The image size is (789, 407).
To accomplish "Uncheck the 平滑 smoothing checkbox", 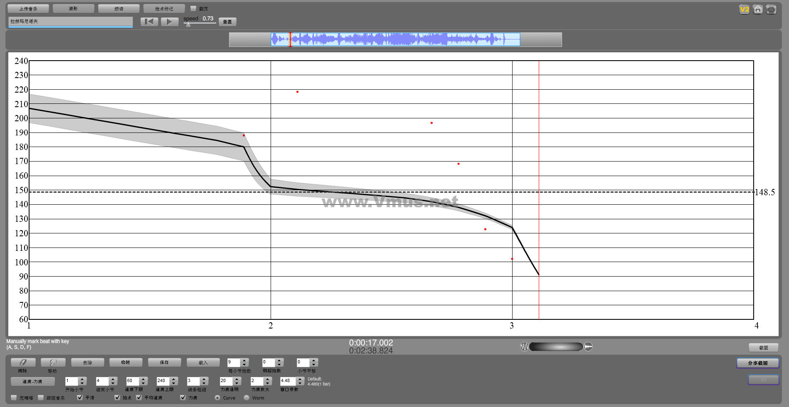I will [80, 397].
